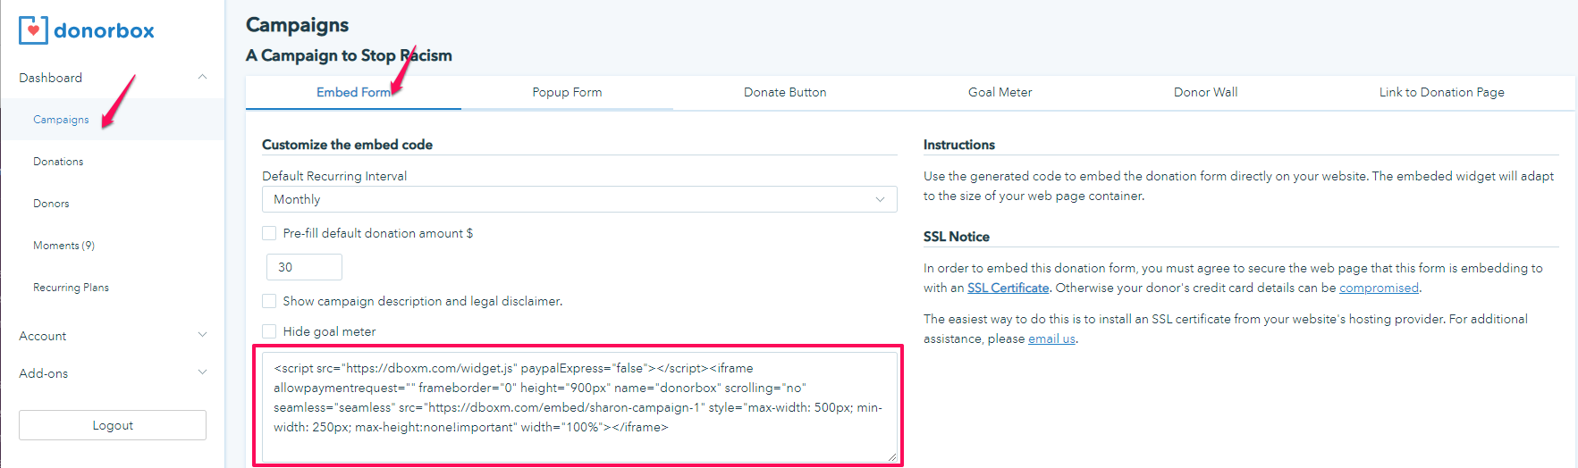Enable Pre-fill default donation amount checkbox
Viewport: 1578px width, 468px height.
(x=269, y=233)
